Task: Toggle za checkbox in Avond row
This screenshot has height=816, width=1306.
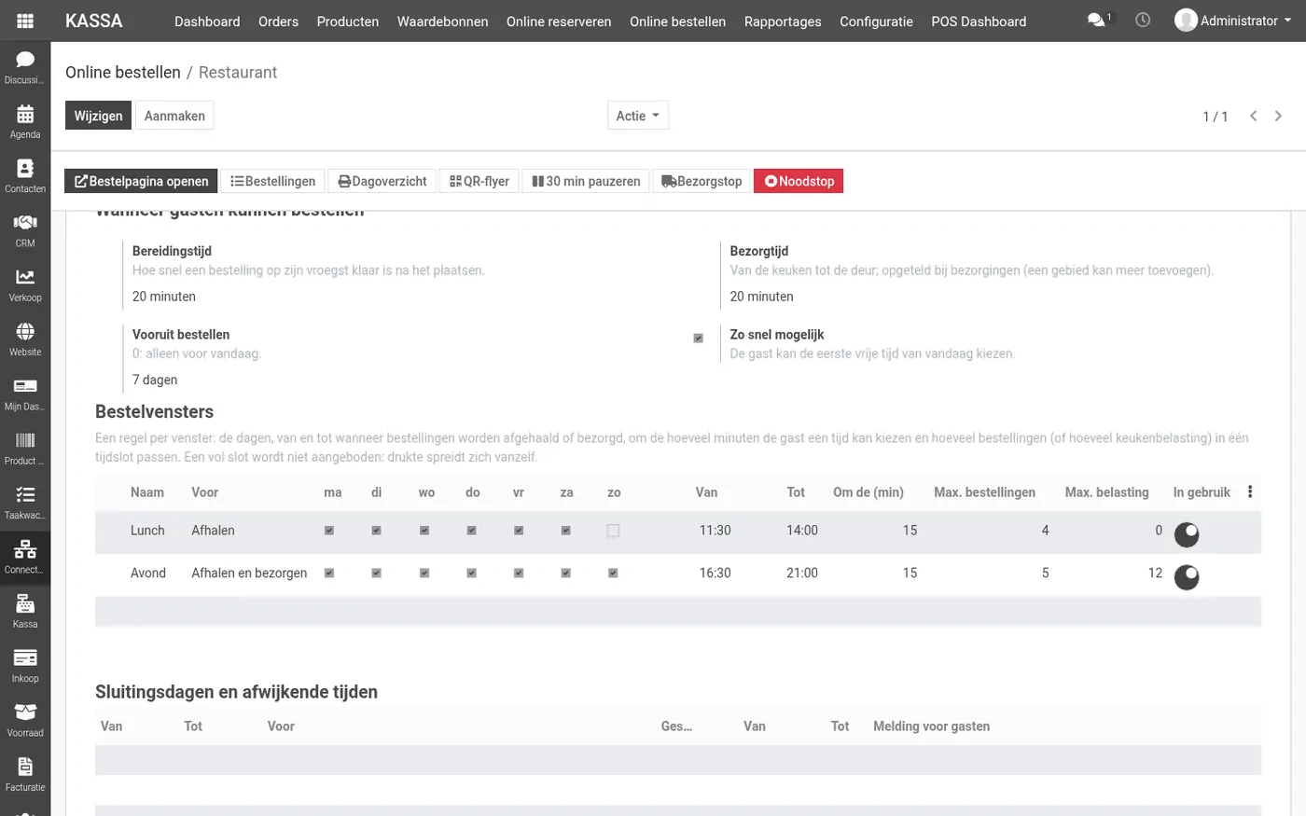Action: click(x=565, y=573)
